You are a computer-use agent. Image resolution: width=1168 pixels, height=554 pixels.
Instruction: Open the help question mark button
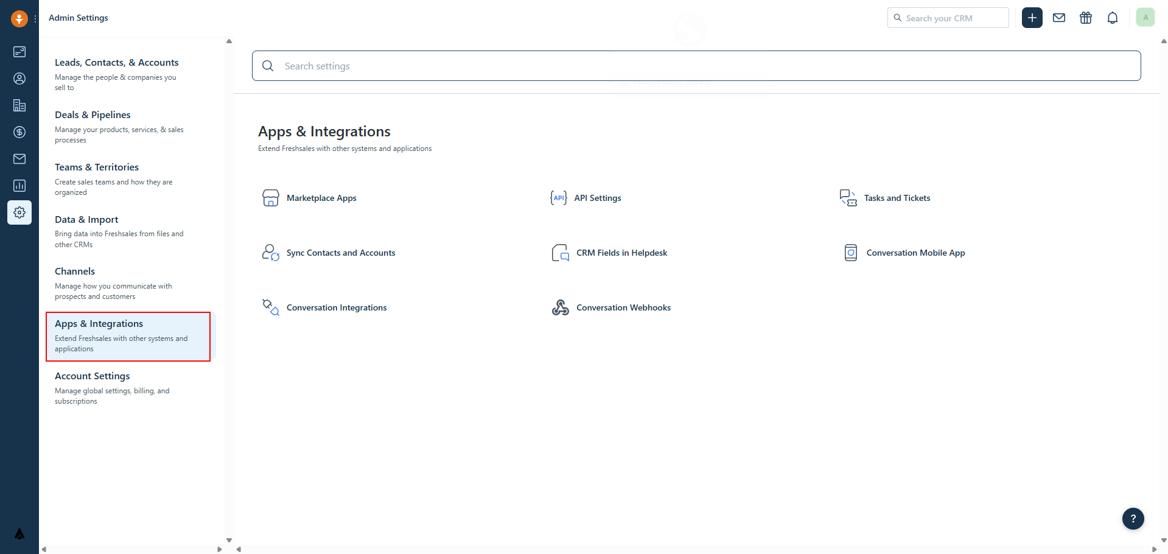point(1133,519)
